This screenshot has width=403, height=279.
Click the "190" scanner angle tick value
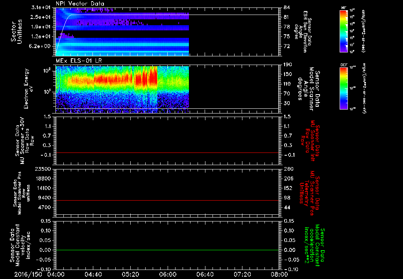point(288,65)
